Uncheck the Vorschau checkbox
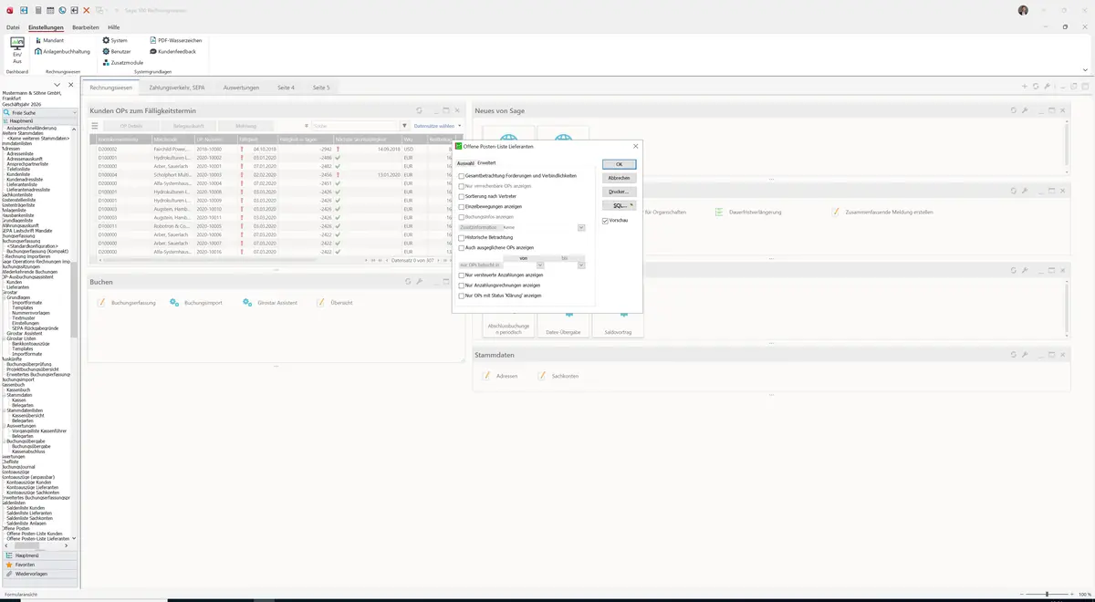1095x602 pixels. click(x=605, y=221)
